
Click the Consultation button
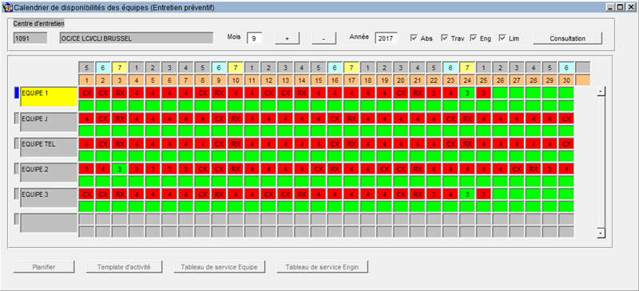click(x=567, y=38)
